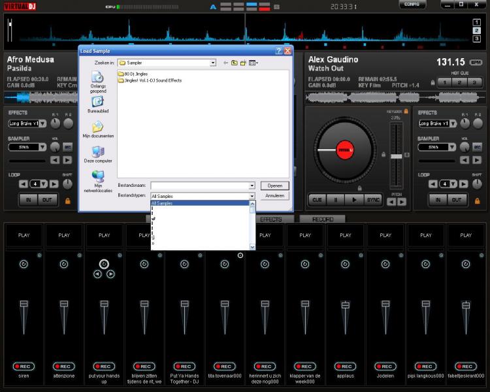
Task: Click the Bestandsnaam text field
Action: click(200, 186)
